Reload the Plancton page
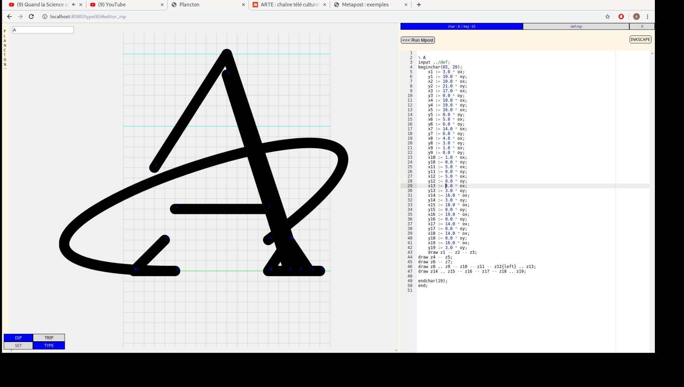684x387 pixels. coord(31,17)
